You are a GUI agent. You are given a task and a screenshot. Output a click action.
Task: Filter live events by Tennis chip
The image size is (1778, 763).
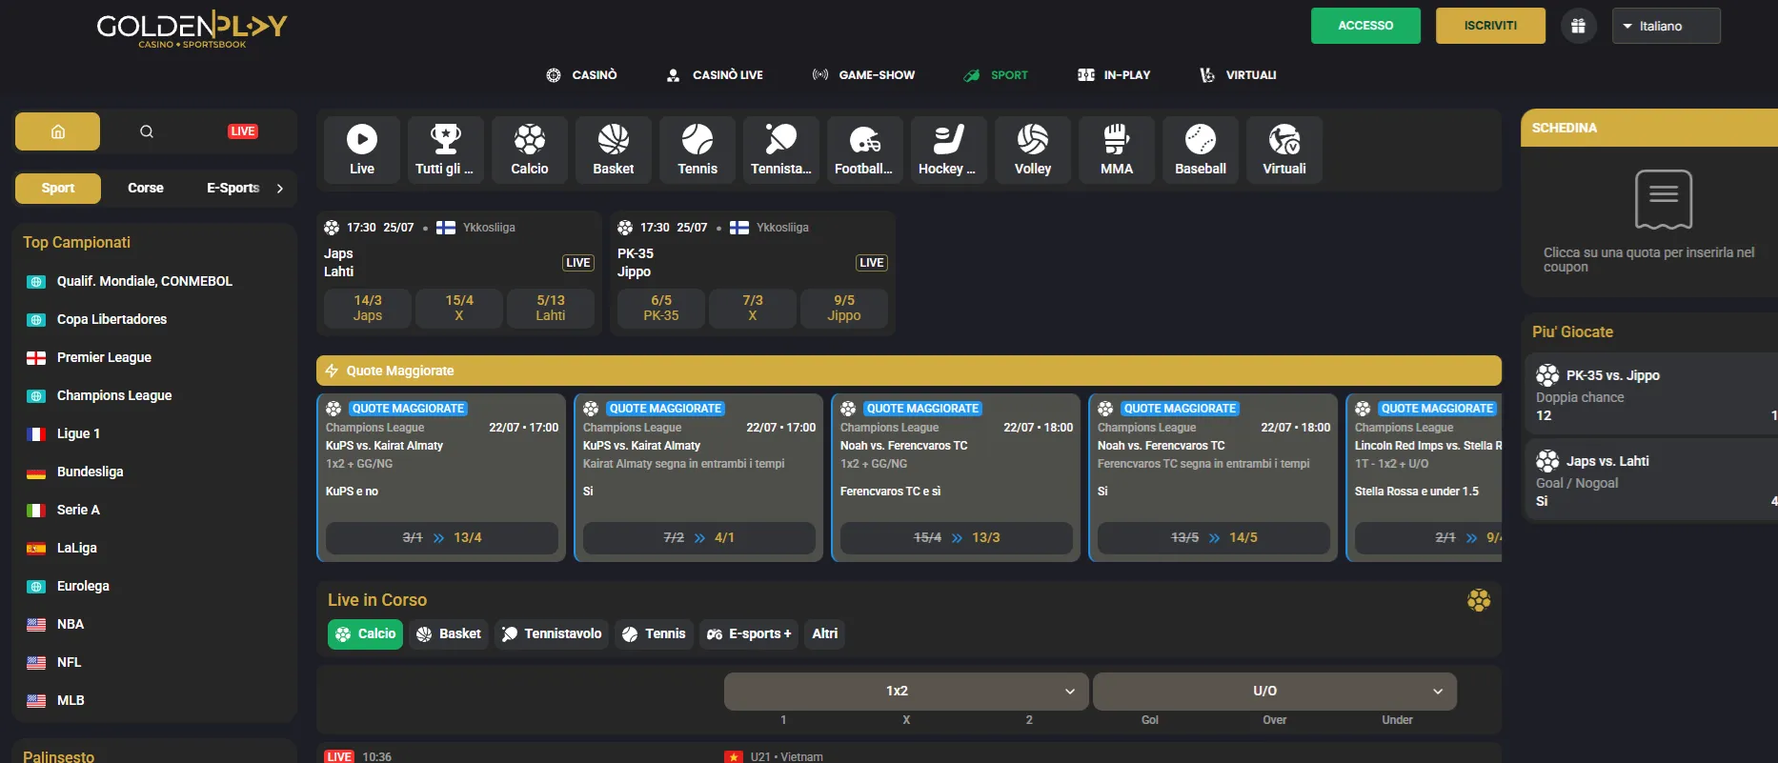(x=654, y=634)
